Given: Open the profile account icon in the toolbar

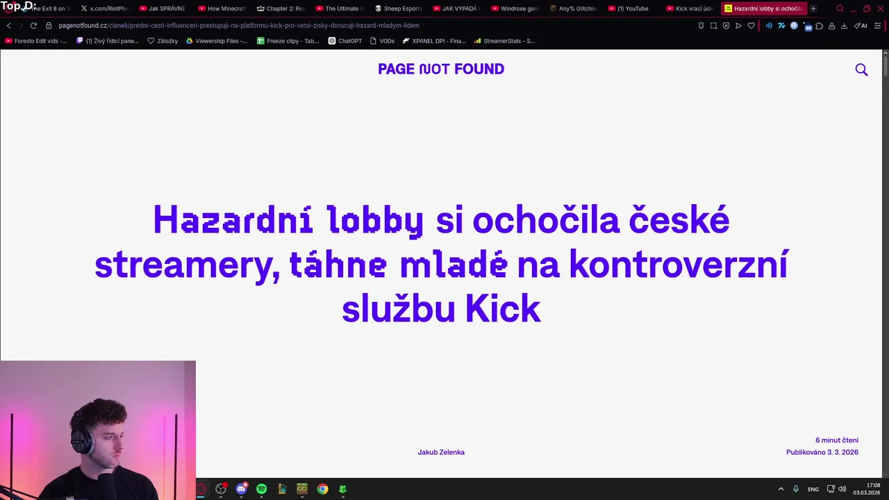Looking at the screenshot, I should point(831,26).
